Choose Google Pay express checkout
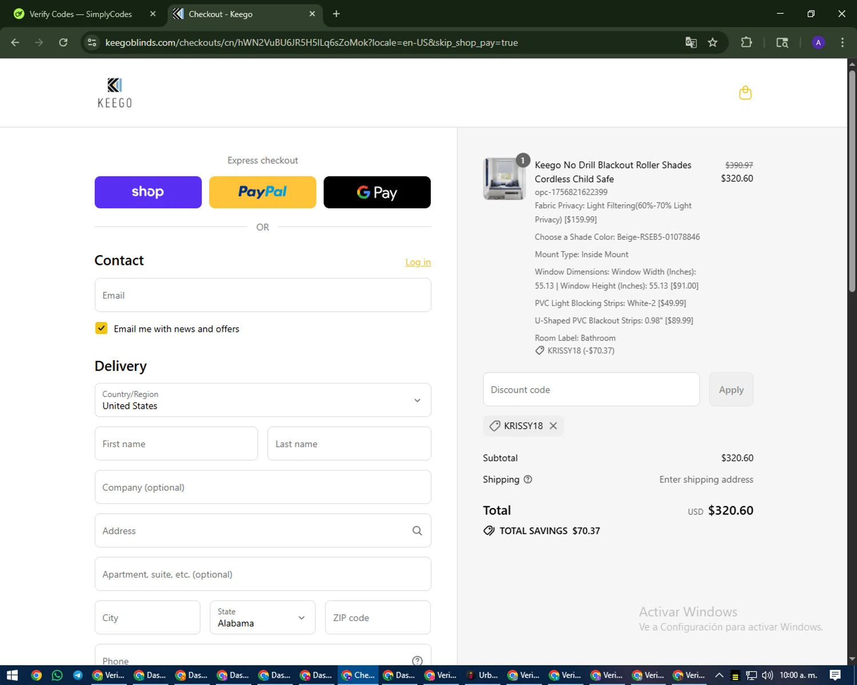This screenshot has width=857, height=685. pyautogui.click(x=377, y=192)
